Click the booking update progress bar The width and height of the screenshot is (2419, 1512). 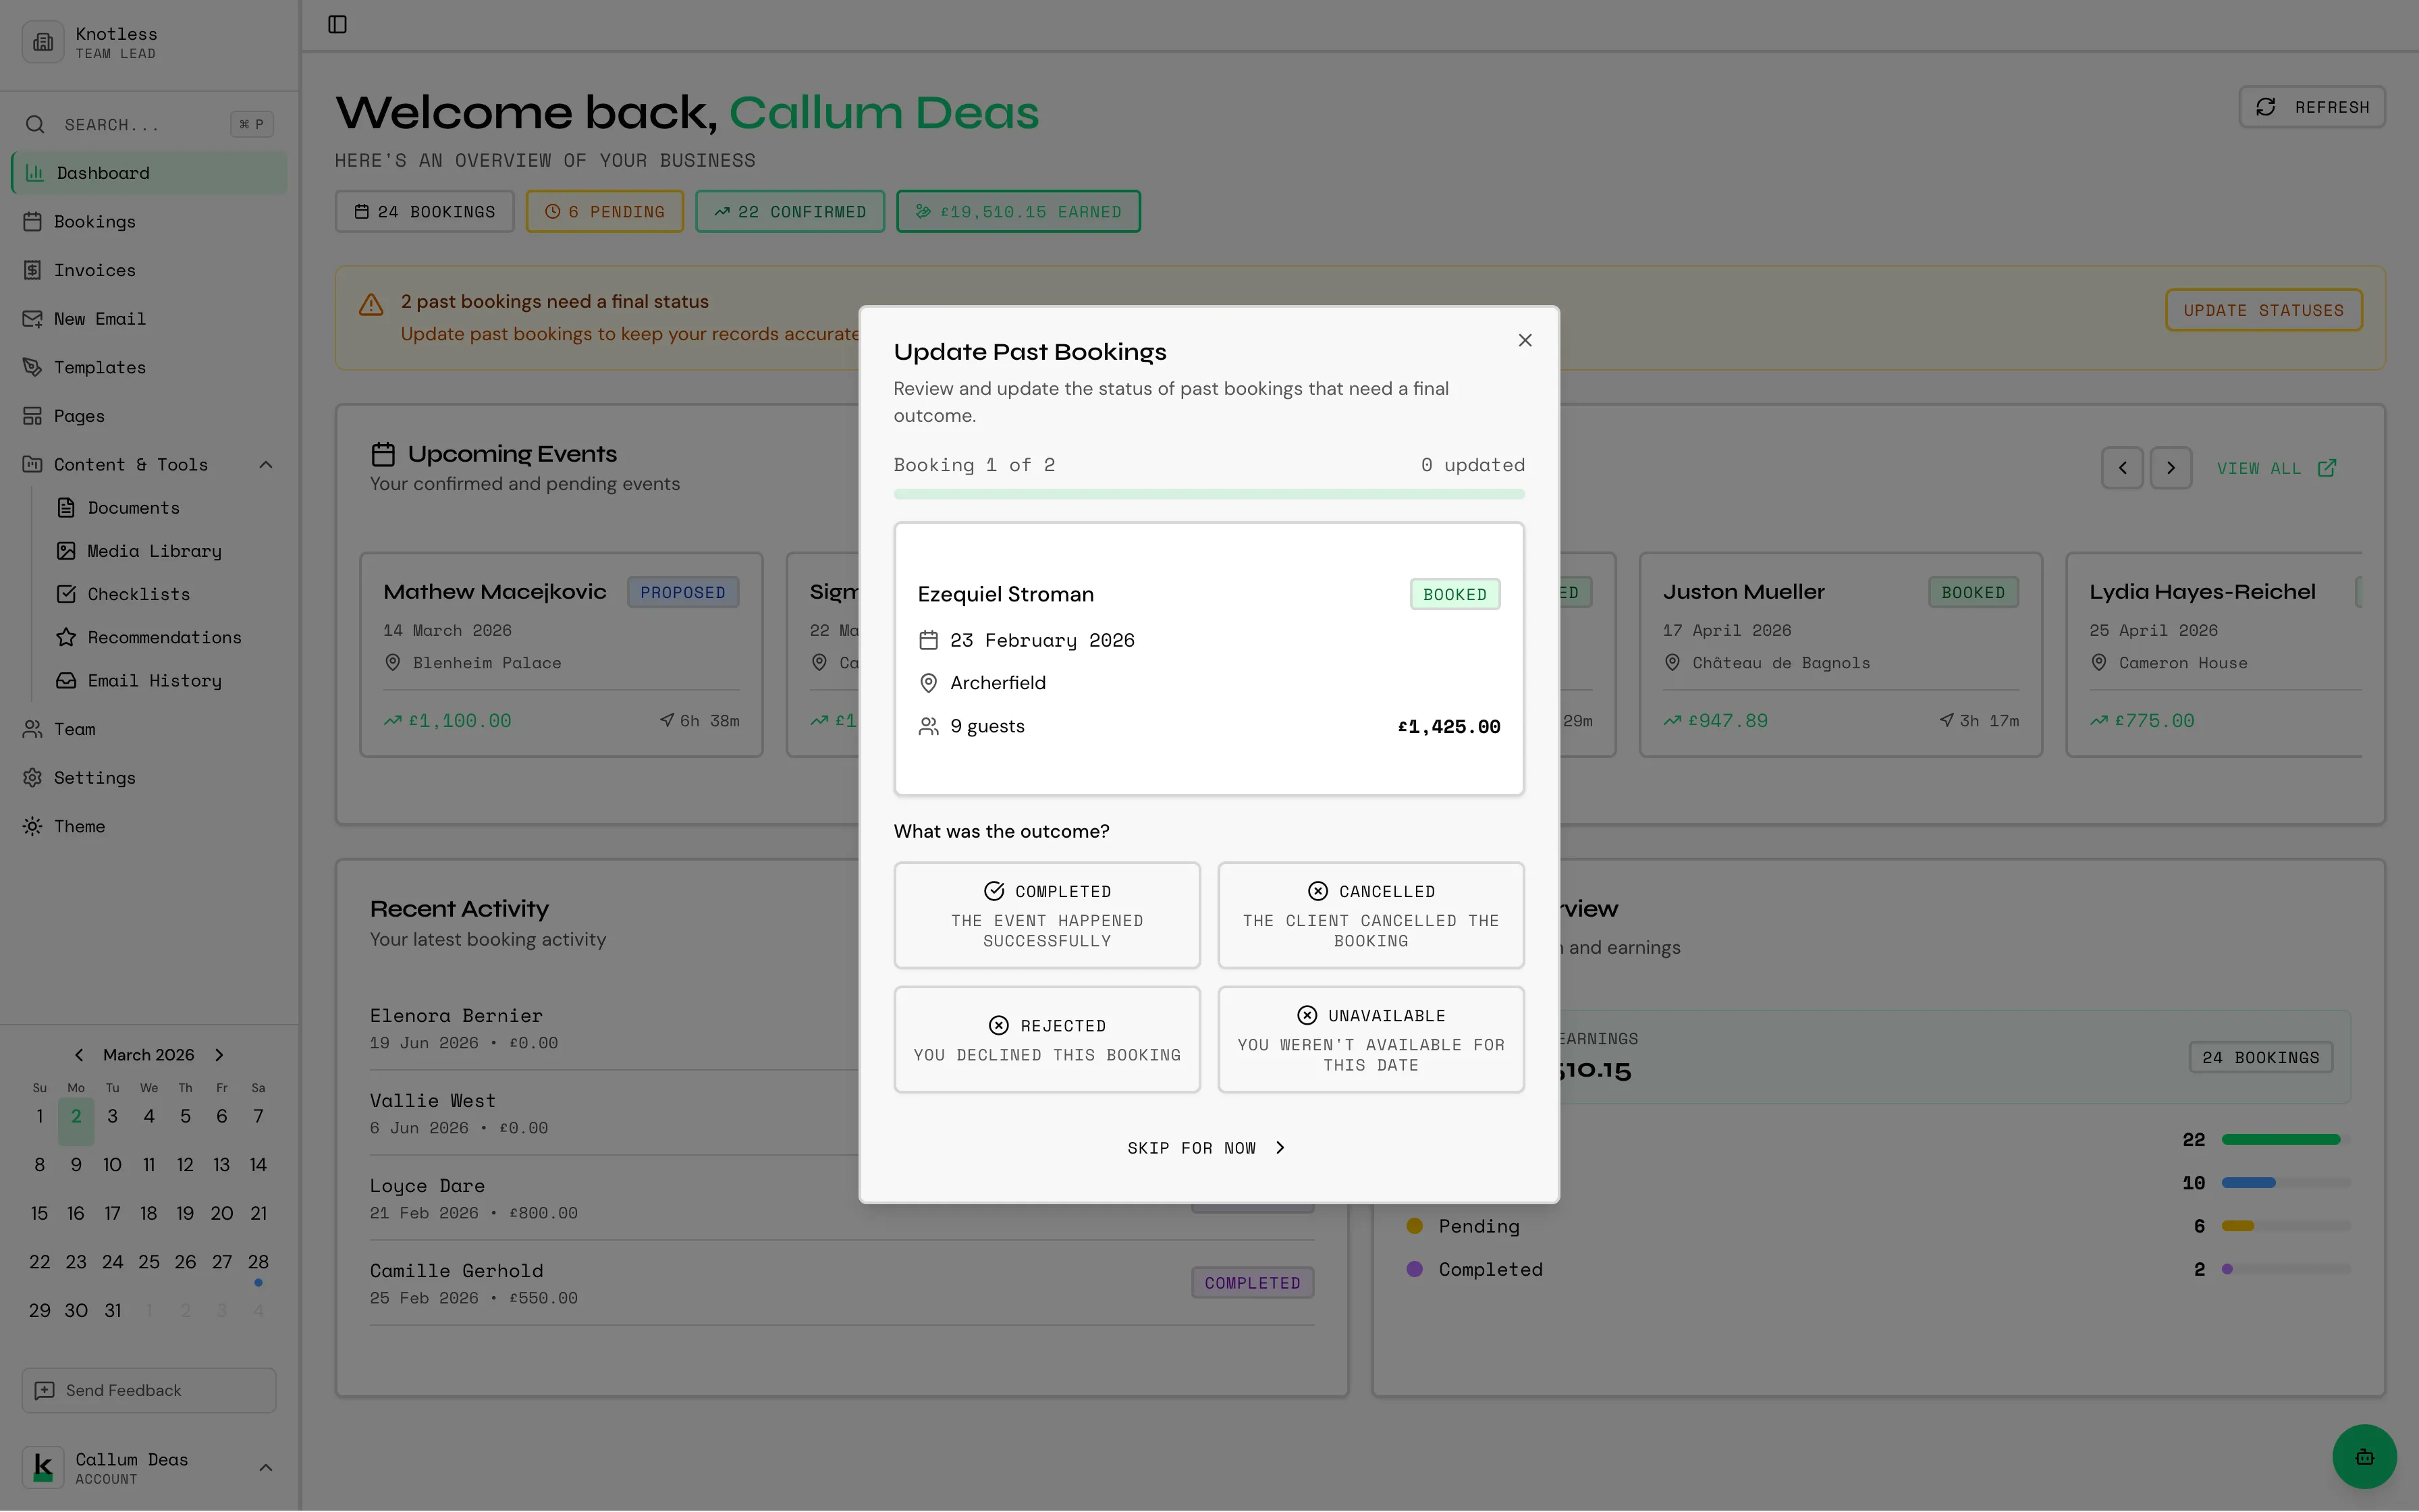(1209, 493)
